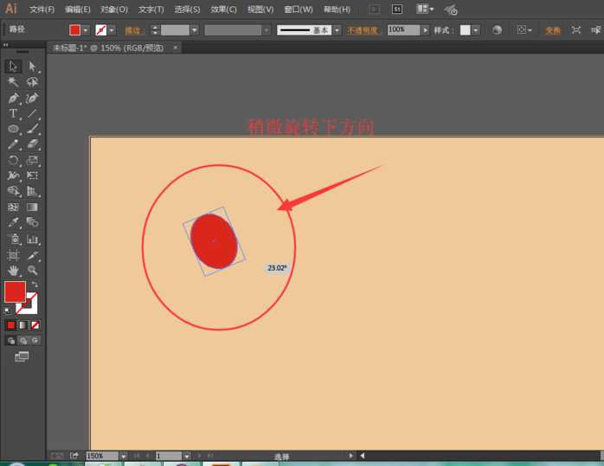Open the zoom level 150% dropdown
The width and height of the screenshot is (604, 466).
(x=123, y=456)
